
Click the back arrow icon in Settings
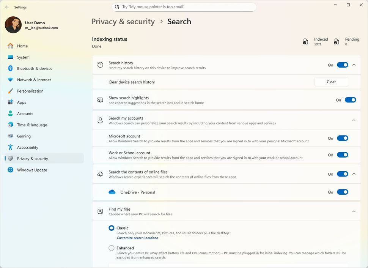(7, 7)
